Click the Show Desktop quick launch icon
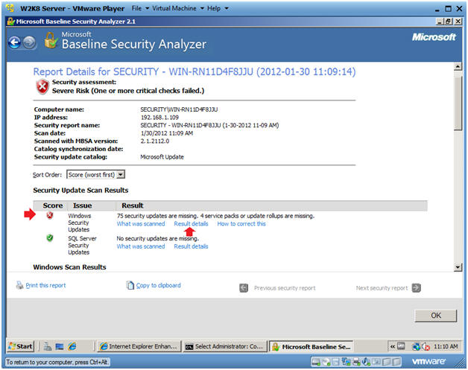Viewport: 468px width, 370px height. [60, 346]
